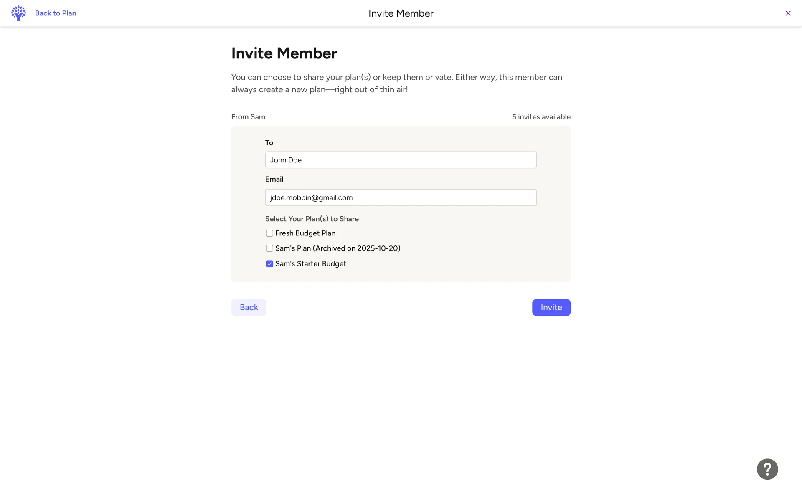The width and height of the screenshot is (802, 501).
Task: Tick the archived Sam's Plan checkbox
Action: (270, 248)
